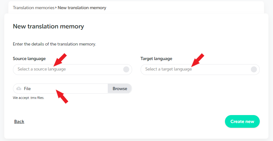This screenshot has height=141, width=273.
Task: Open the Select a source language dropdown
Action: click(72, 70)
